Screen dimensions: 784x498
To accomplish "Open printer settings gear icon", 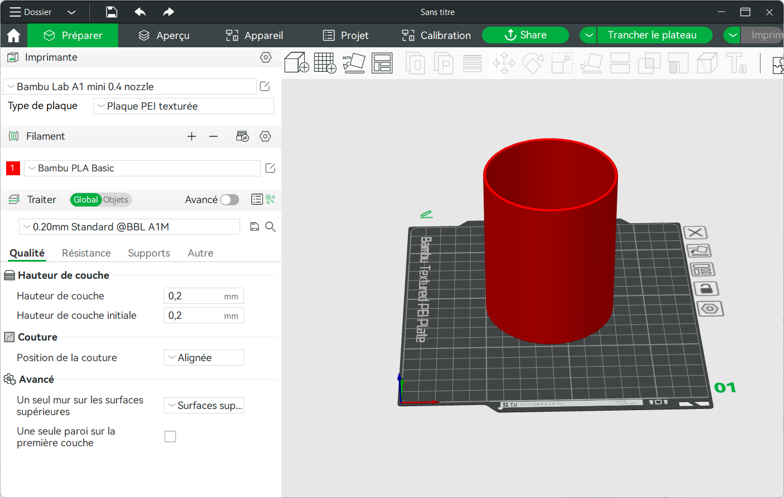I will 266,57.
